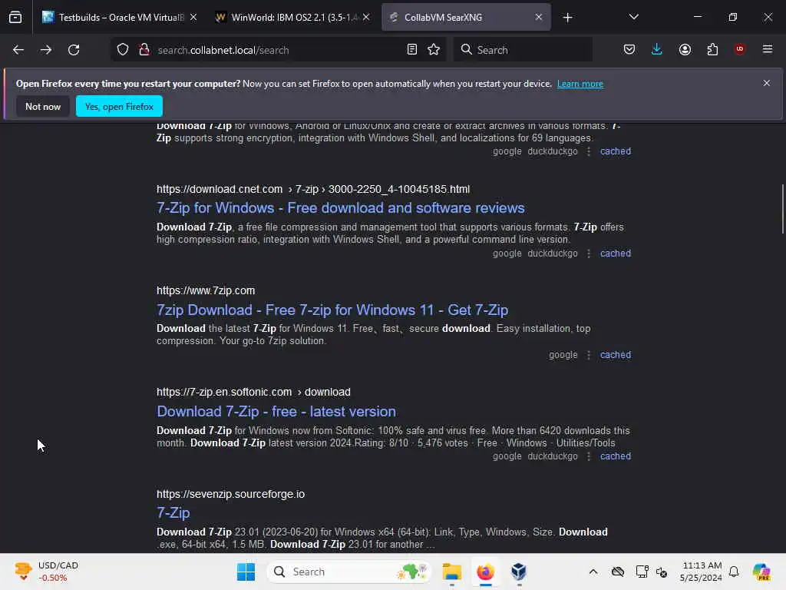Open the notifications bell icon

[x=734, y=572]
